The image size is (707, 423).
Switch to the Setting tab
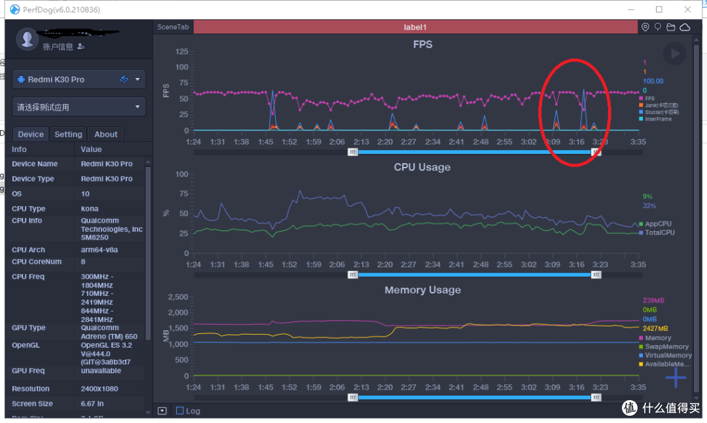(68, 134)
